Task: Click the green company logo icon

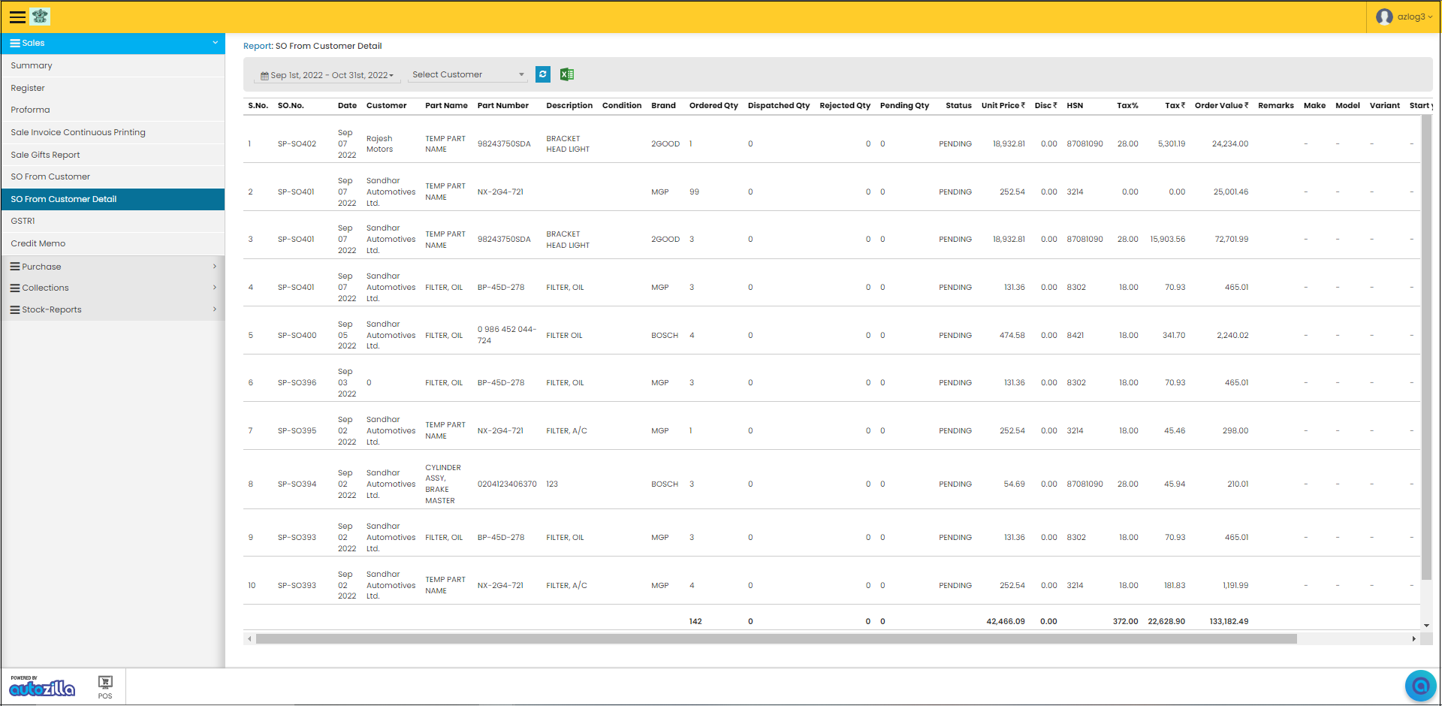Action: click(x=41, y=17)
